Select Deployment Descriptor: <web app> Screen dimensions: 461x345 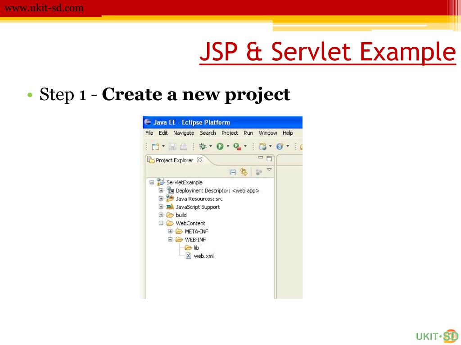pos(217,190)
